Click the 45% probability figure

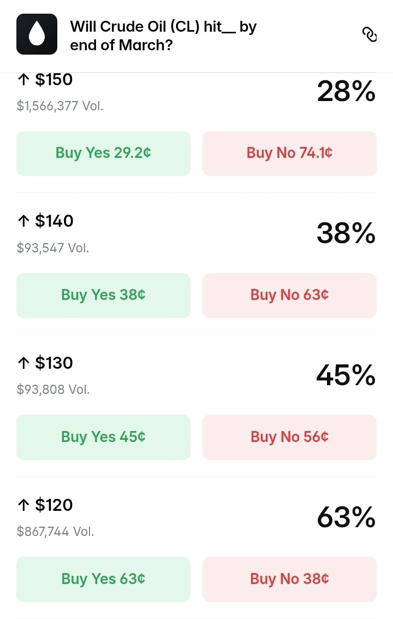346,376
